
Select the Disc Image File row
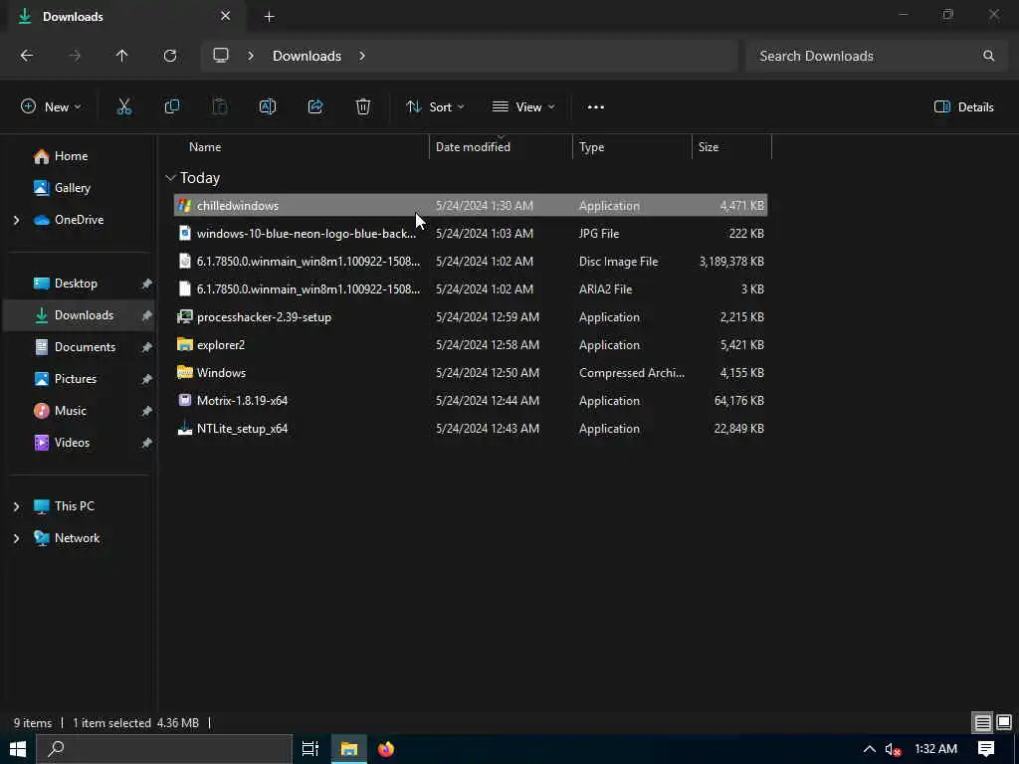tap(471, 262)
